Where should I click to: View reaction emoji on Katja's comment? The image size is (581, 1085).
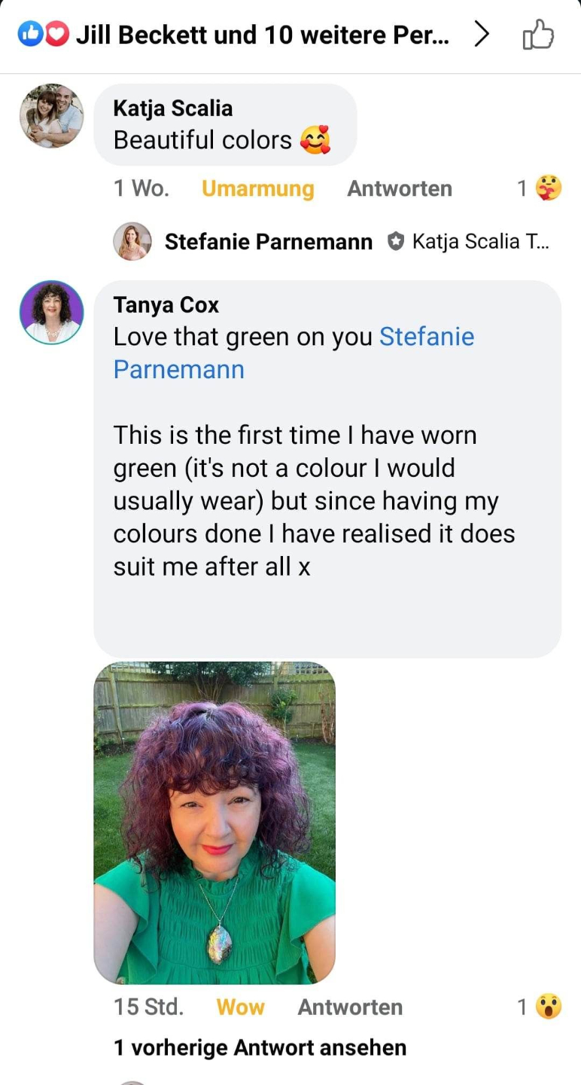pyautogui.click(x=549, y=188)
